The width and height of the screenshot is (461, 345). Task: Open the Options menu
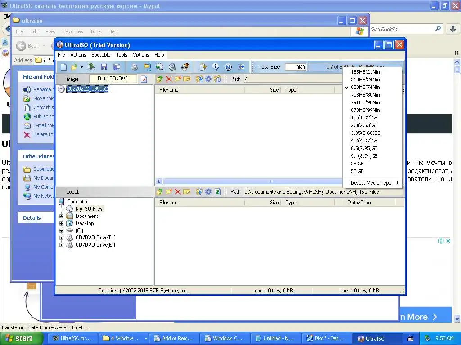coord(141,55)
